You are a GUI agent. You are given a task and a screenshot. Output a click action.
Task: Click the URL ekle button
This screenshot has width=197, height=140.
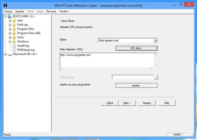coord(136,48)
